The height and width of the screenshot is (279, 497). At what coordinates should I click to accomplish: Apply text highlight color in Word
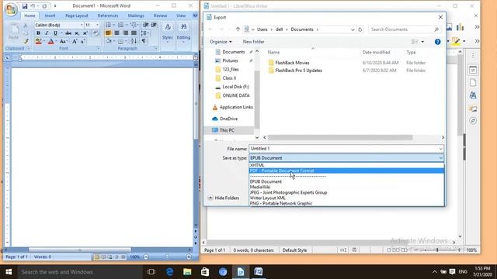coord(38,41)
